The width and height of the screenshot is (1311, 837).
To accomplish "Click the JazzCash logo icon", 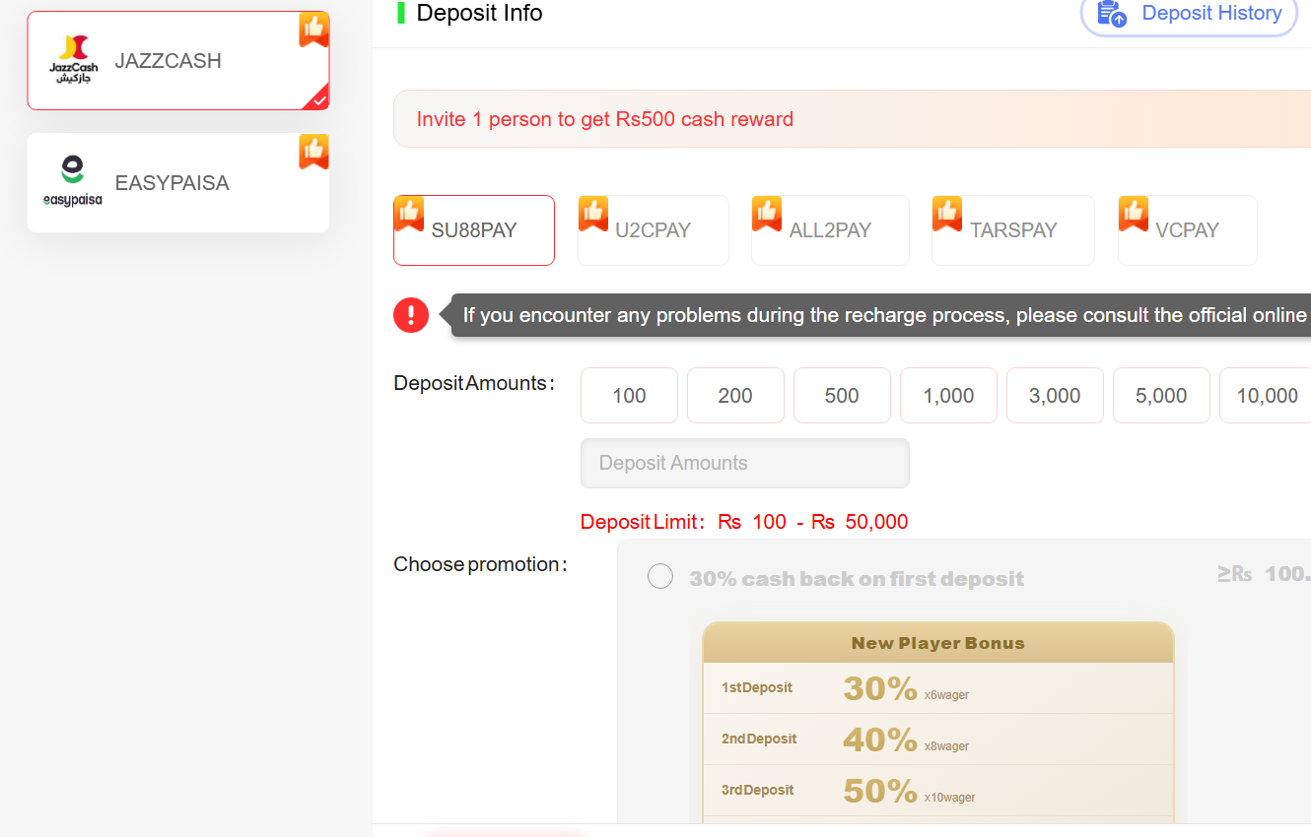I will (x=74, y=60).
